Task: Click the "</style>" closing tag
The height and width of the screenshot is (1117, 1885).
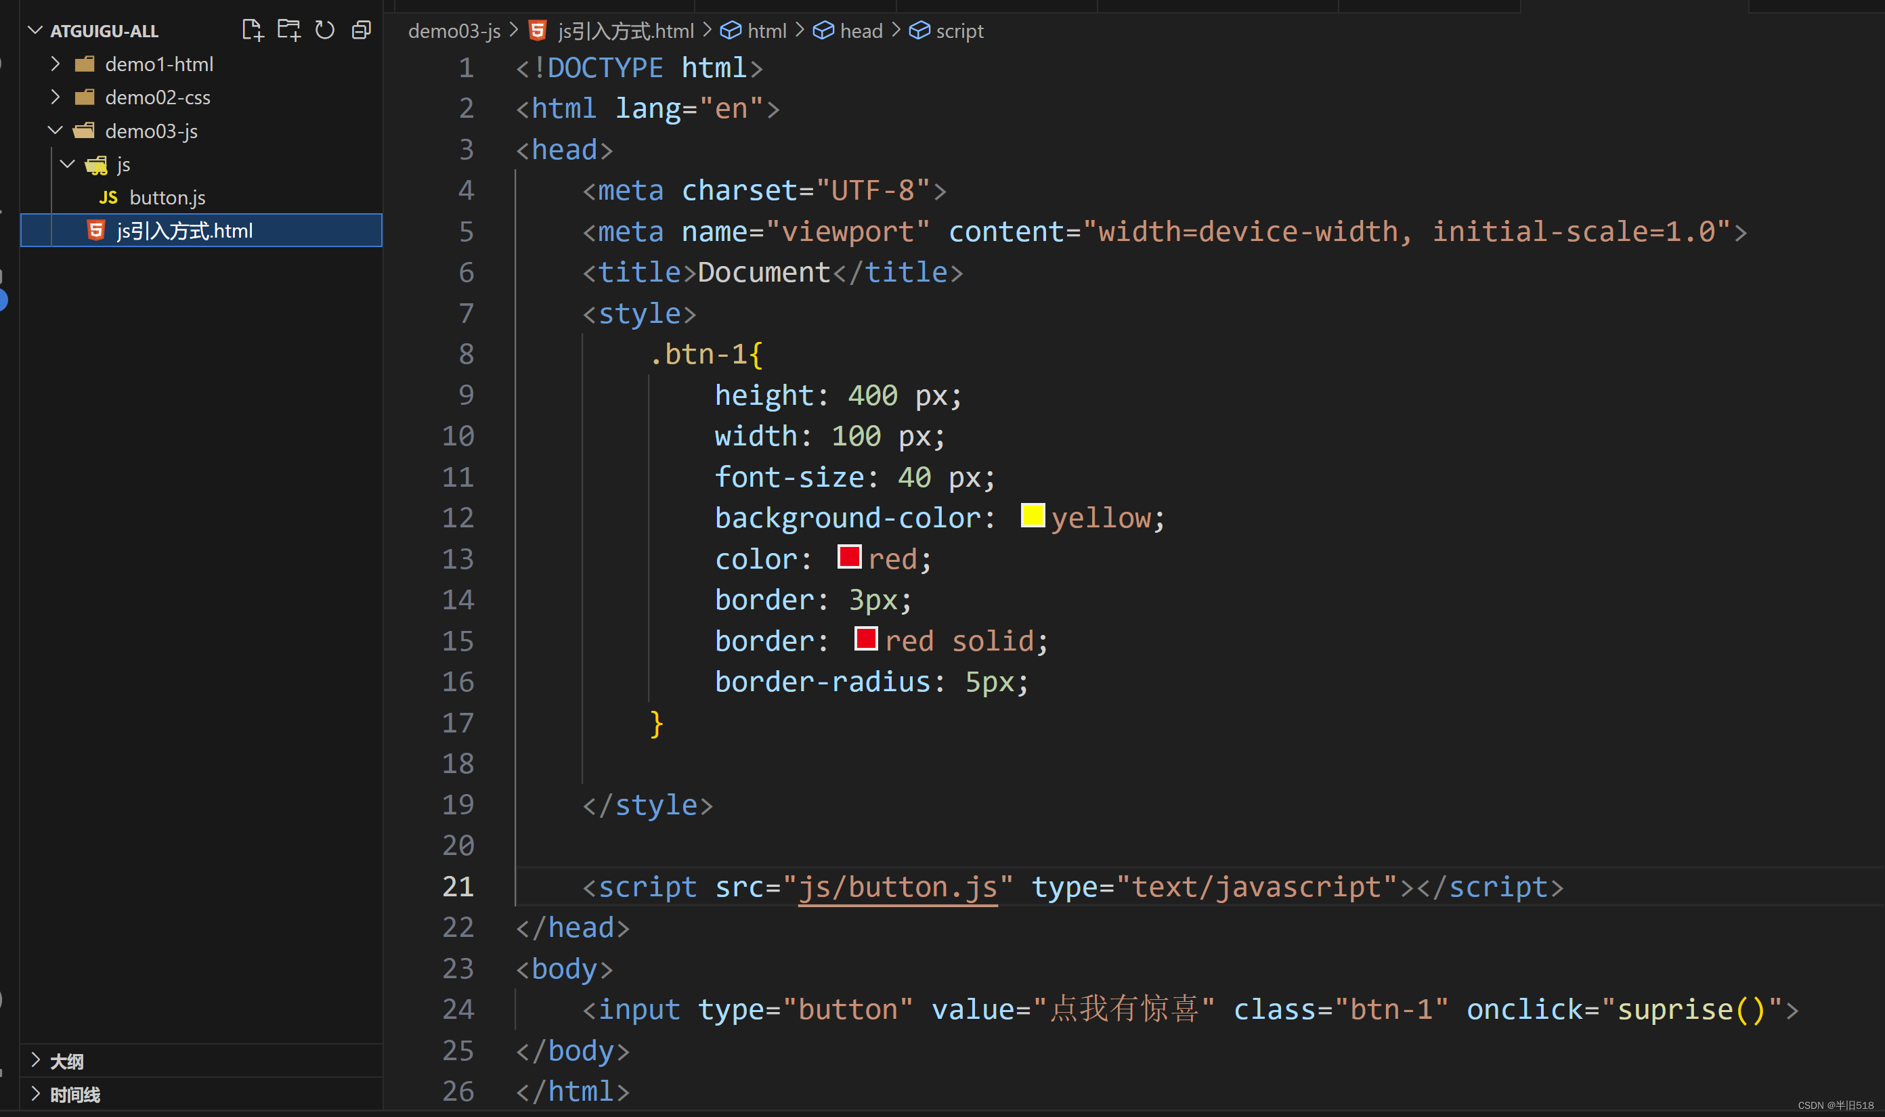Action: click(647, 805)
